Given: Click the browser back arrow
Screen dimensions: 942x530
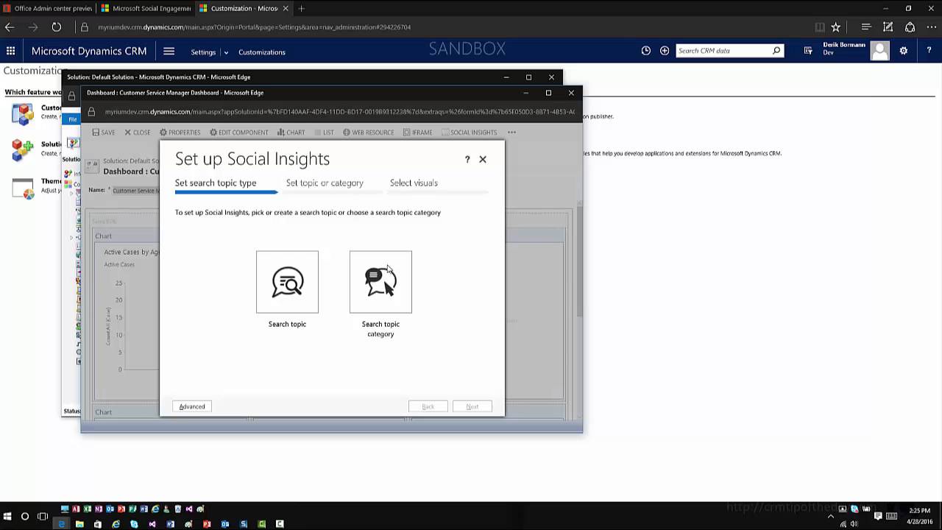Looking at the screenshot, I should pyautogui.click(x=10, y=27).
